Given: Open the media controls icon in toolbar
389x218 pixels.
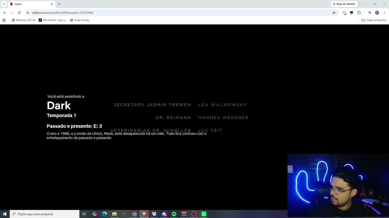Looking at the screenshot, I should click(370, 13).
